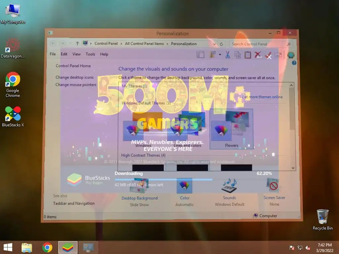
Task: Click the preview pane toolbar icon
Action: point(200,55)
